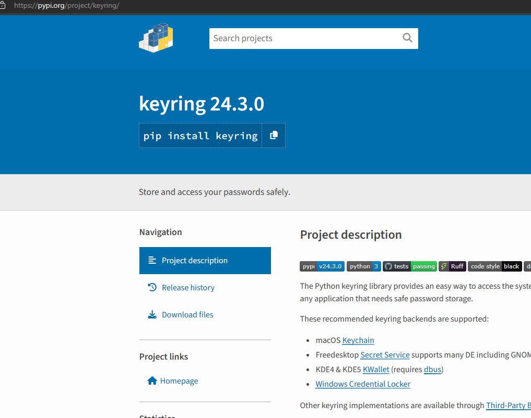This screenshot has width=531, height=418.
Task: Click the 'Store and access your passwords safely.' summary
Action: coord(215,192)
